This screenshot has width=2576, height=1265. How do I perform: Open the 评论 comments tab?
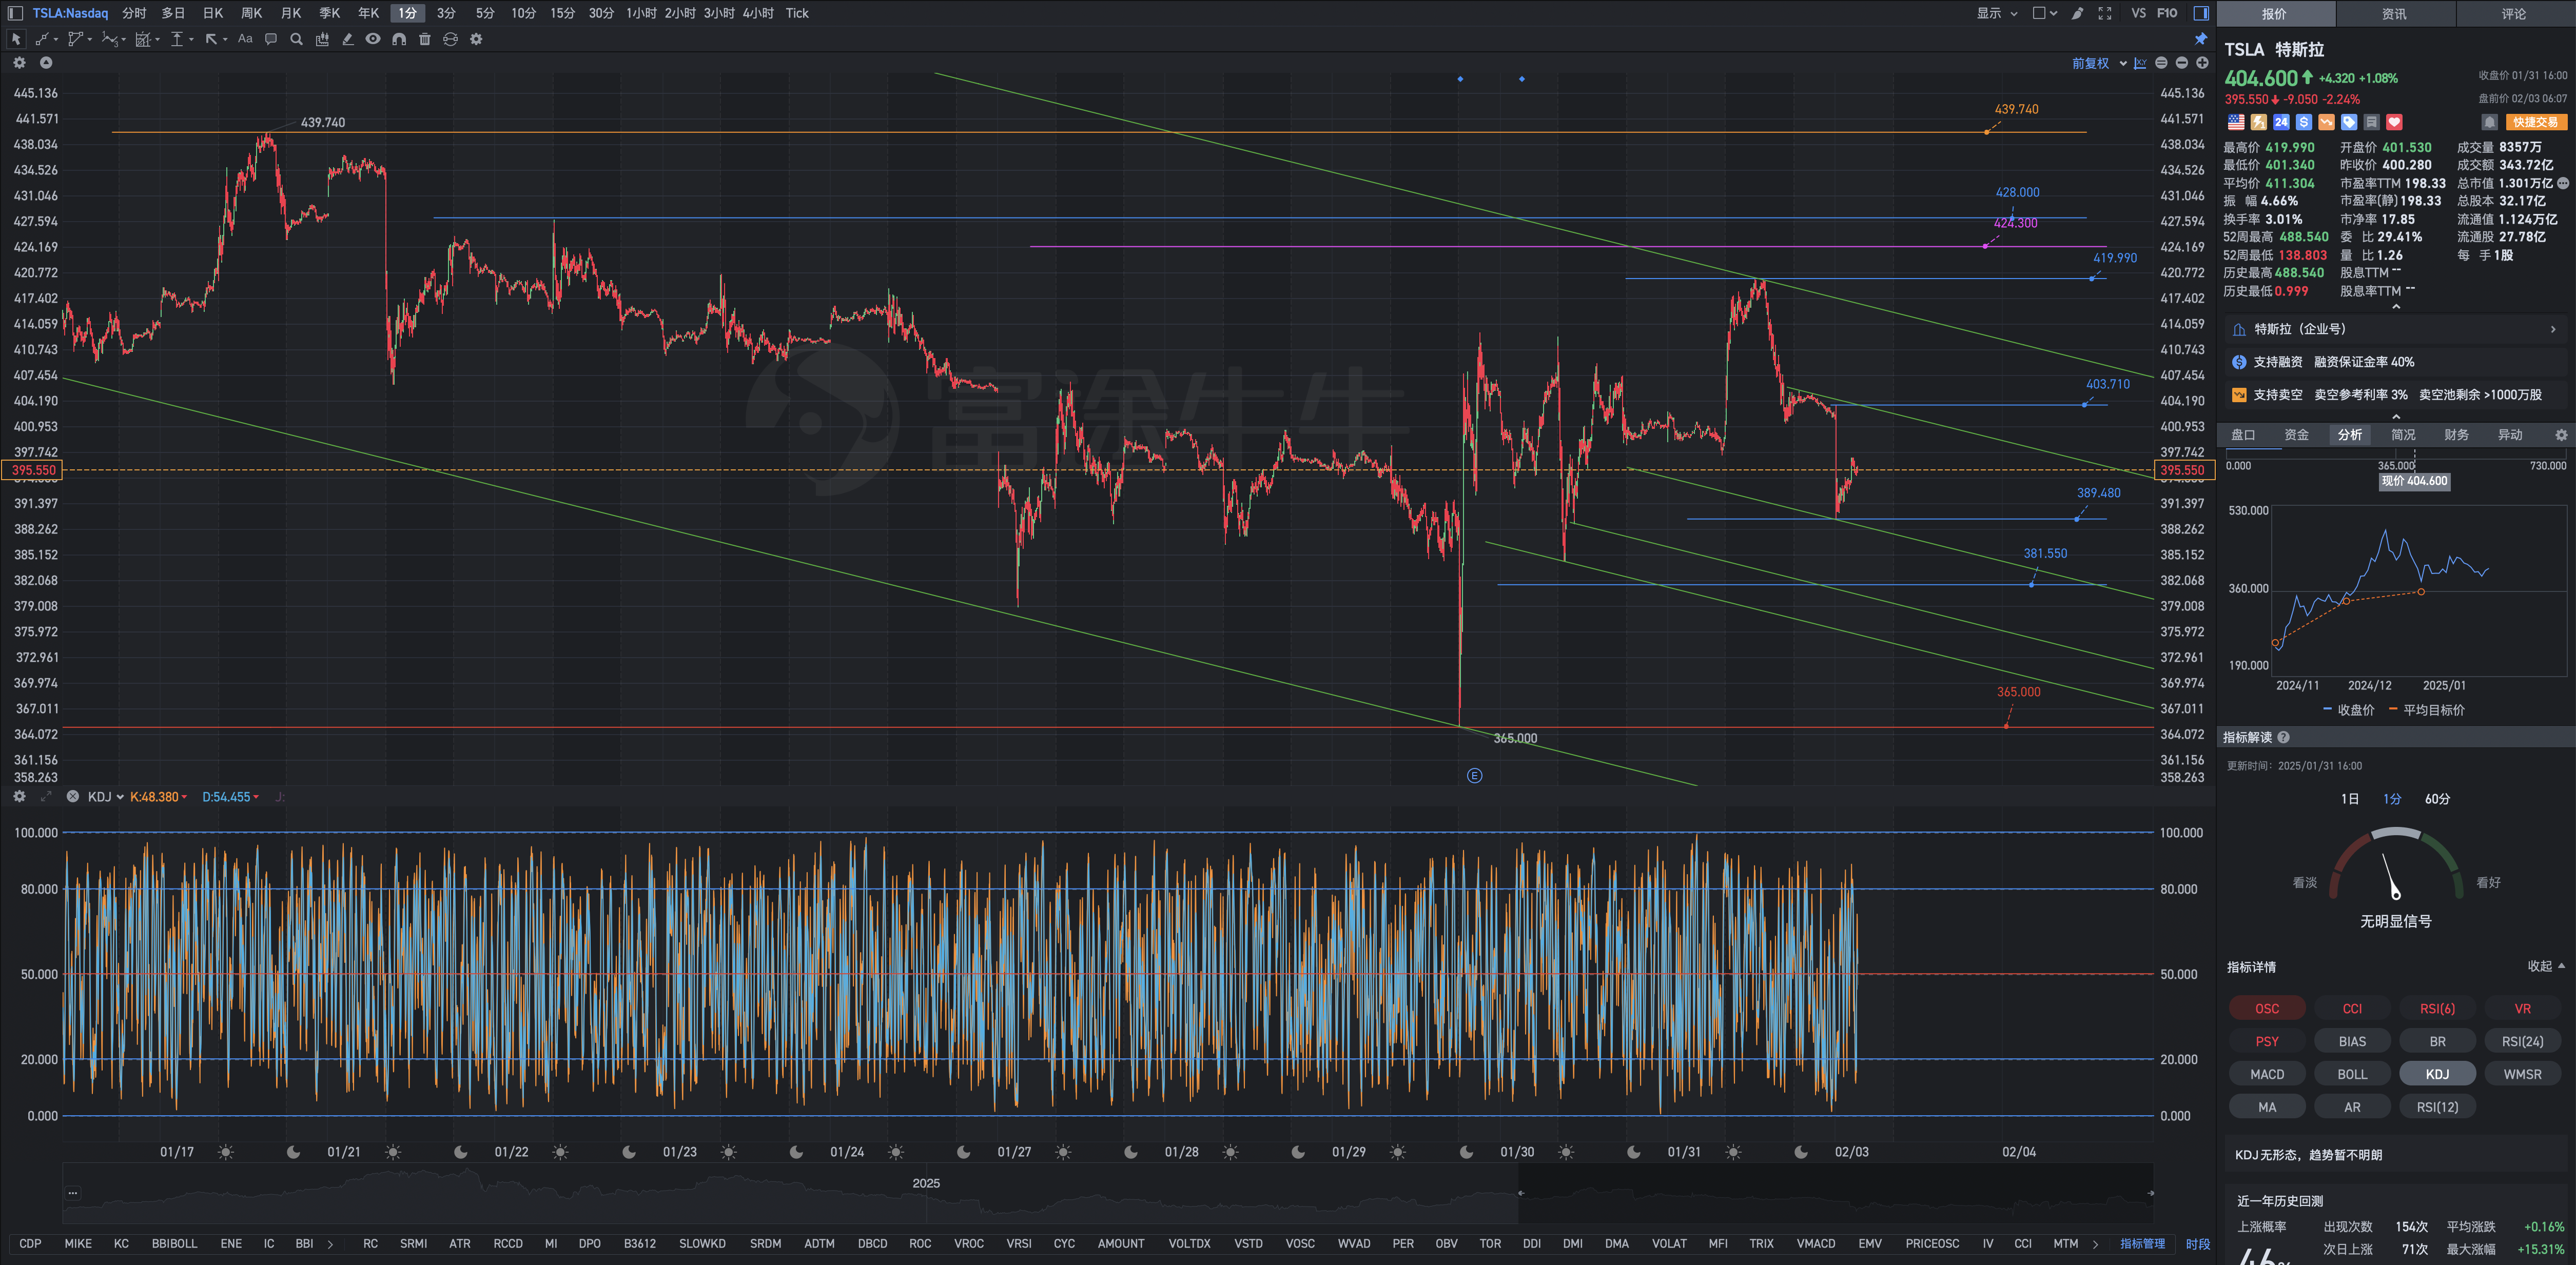tap(2514, 14)
